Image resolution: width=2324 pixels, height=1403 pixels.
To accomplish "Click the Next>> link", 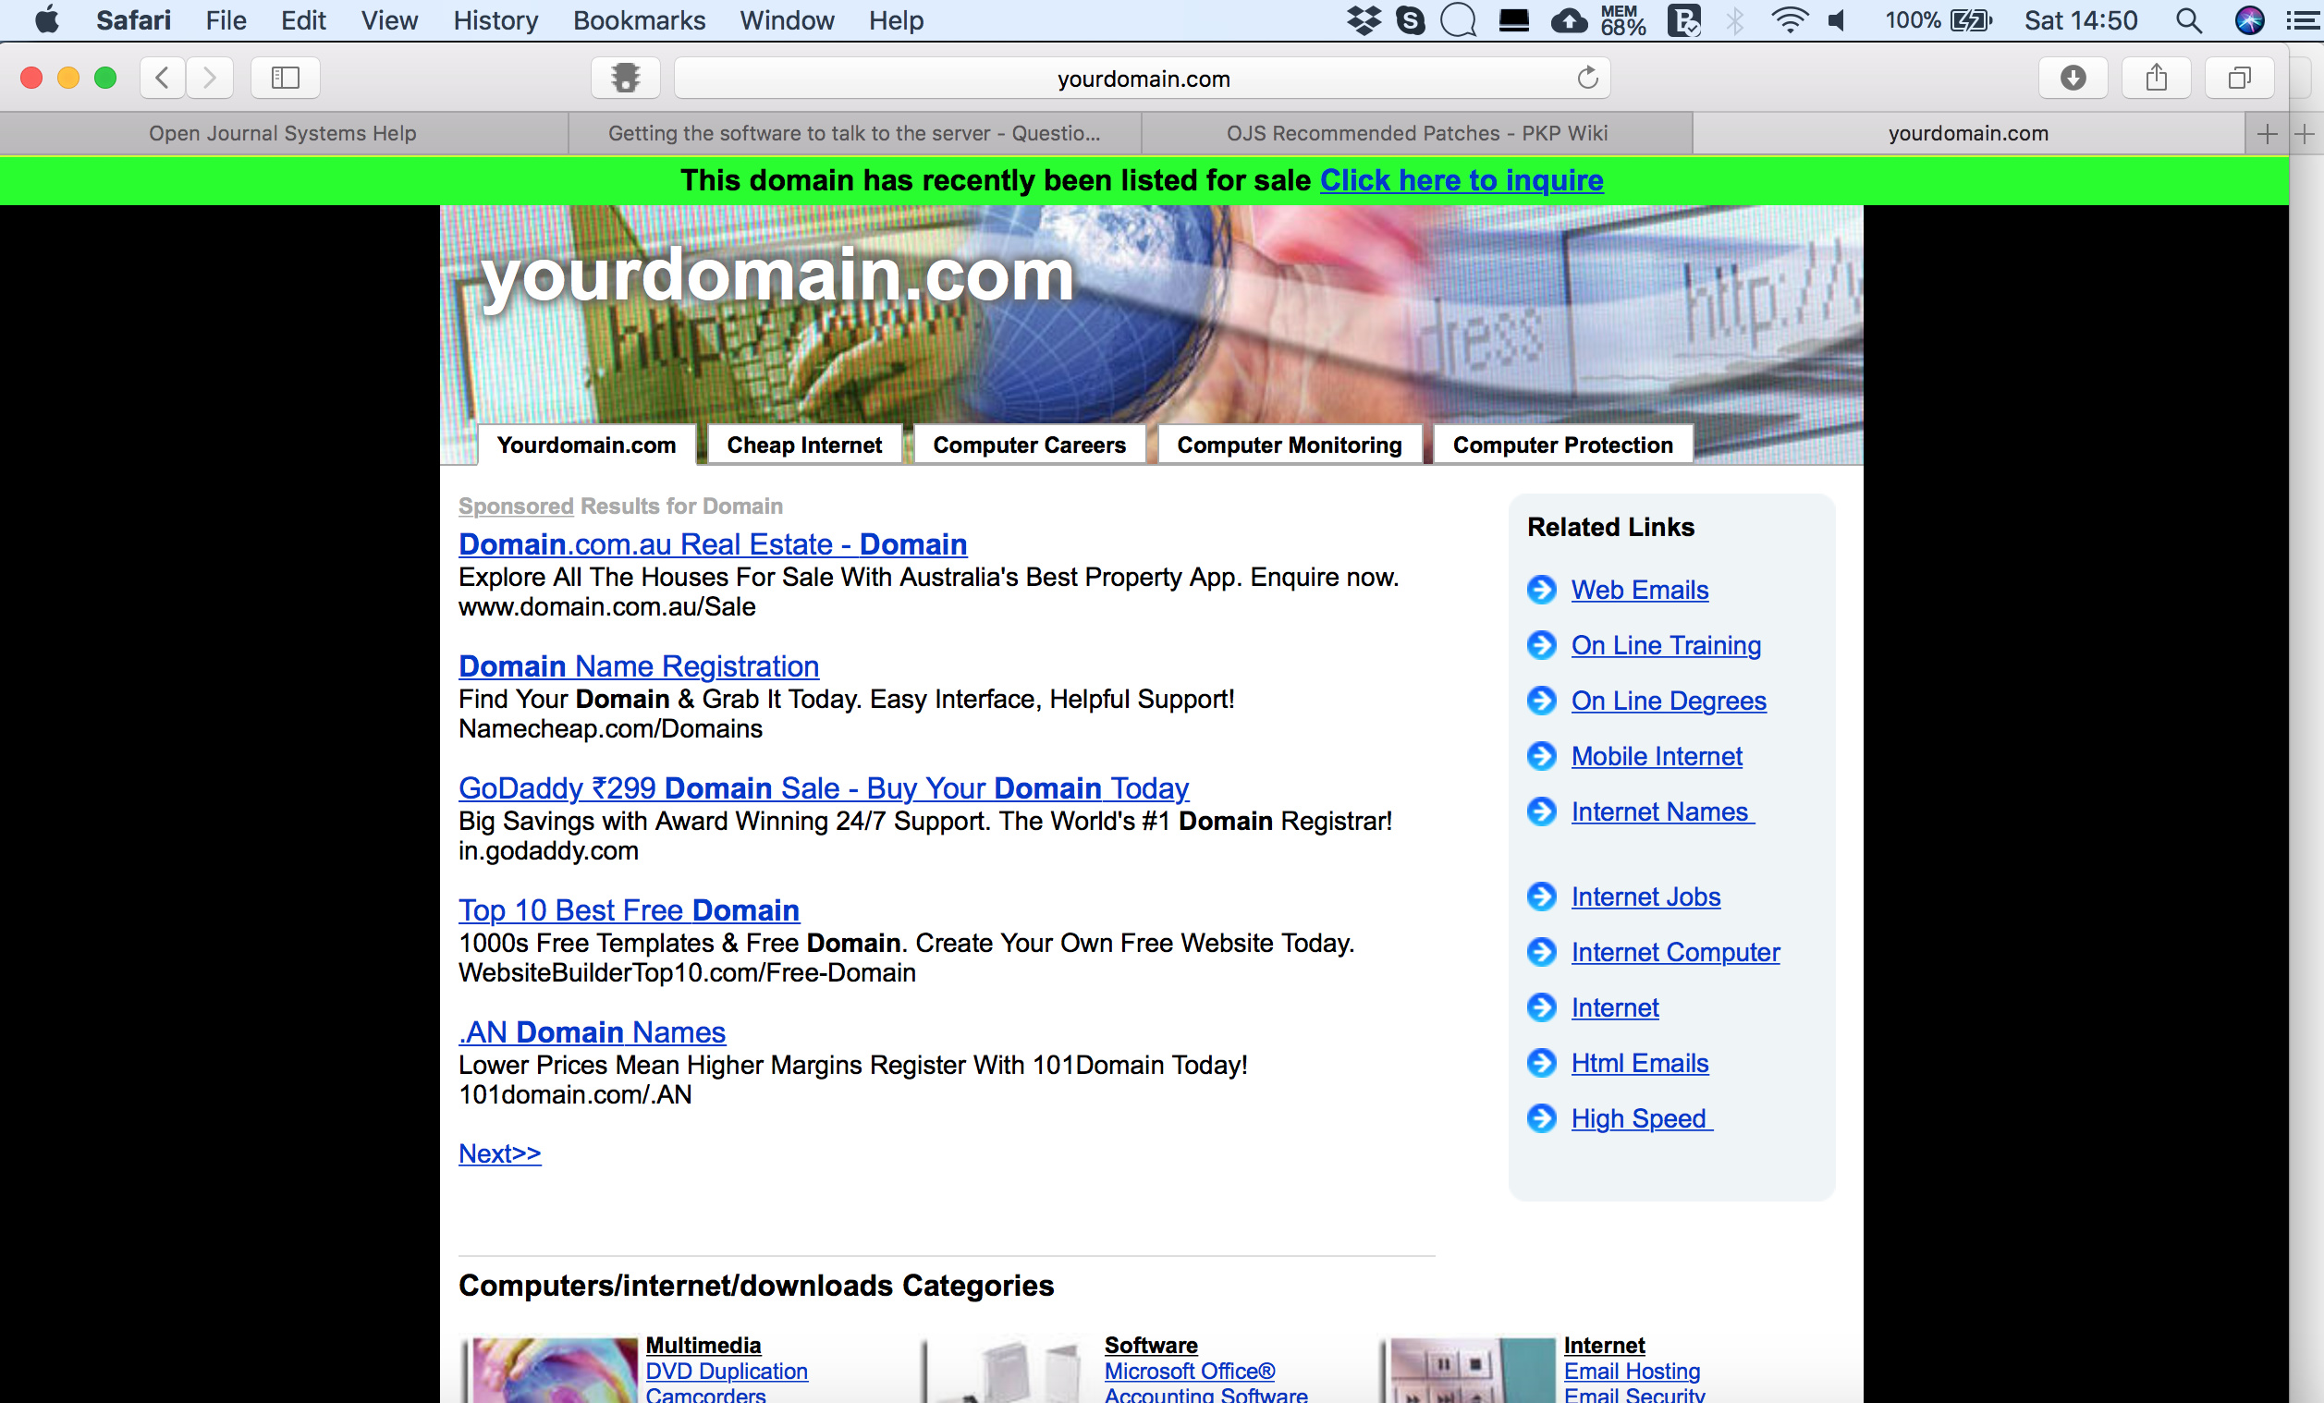I will pos(500,1153).
